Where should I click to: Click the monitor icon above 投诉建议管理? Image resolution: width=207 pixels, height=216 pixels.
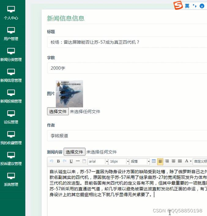11,156
